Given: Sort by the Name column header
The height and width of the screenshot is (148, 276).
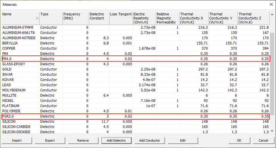Looking at the screenshot, I should click(x=20, y=18).
